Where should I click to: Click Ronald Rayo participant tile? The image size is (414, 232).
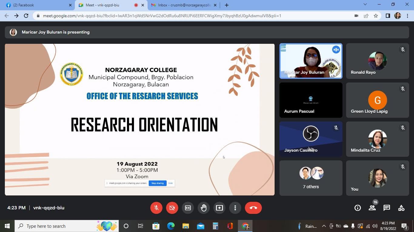(377, 61)
